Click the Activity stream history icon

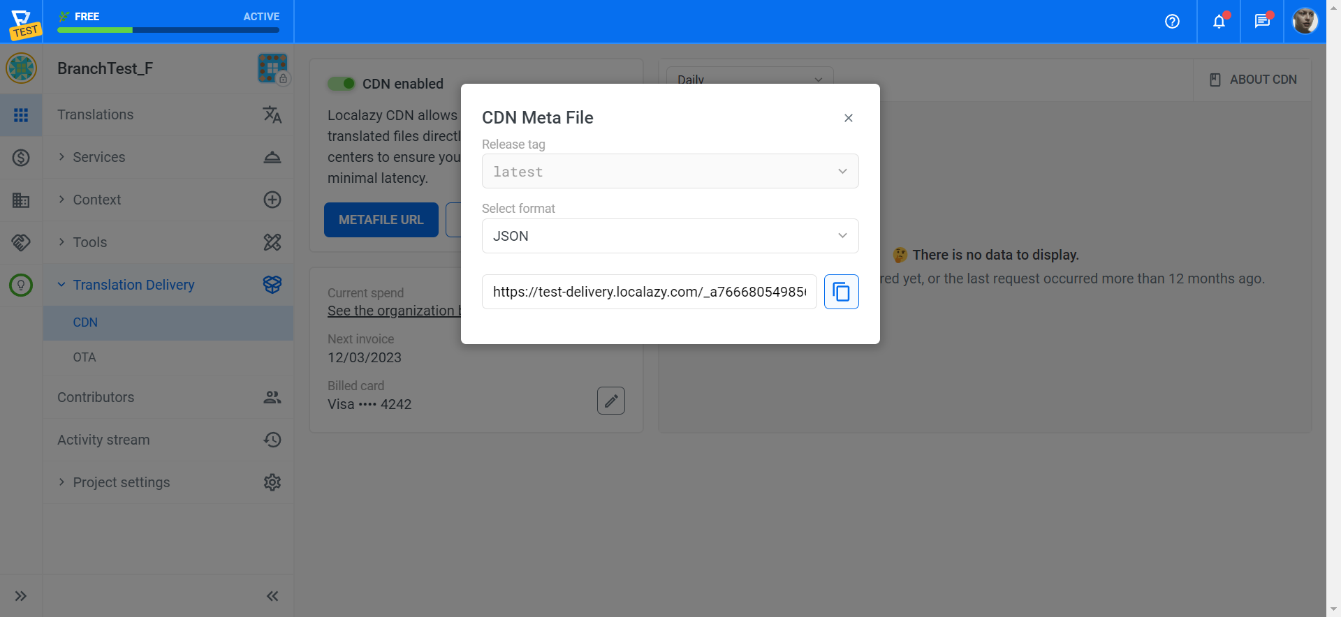coord(272,440)
